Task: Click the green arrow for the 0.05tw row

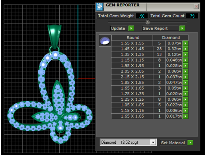Action: click(185, 88)
